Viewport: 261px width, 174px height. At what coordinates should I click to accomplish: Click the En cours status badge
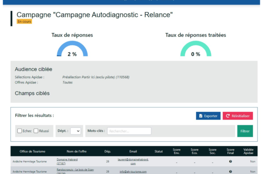tap(24, 21)
